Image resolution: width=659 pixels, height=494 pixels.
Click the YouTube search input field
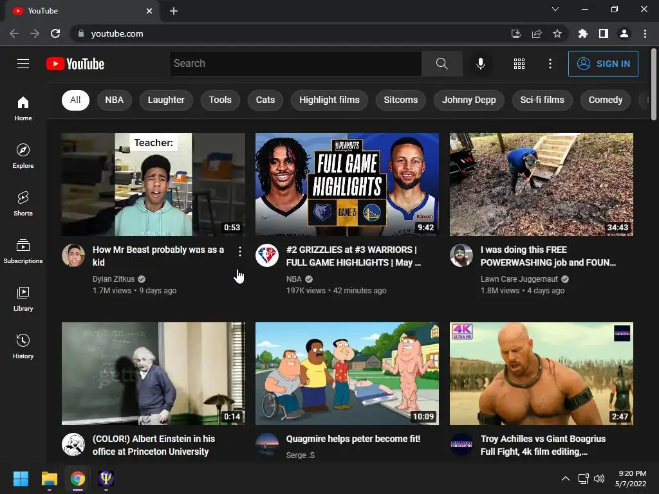tap(295, 64)
